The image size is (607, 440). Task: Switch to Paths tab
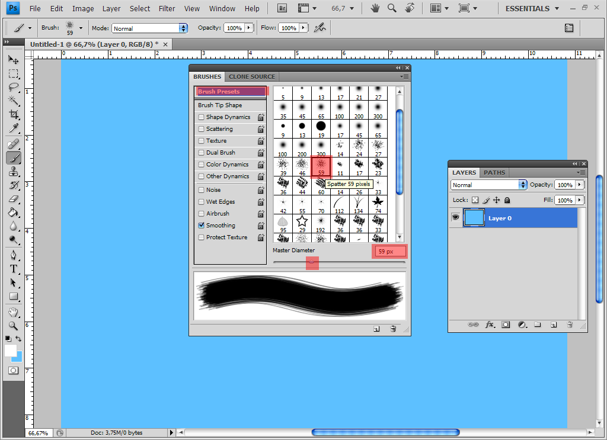494,172
